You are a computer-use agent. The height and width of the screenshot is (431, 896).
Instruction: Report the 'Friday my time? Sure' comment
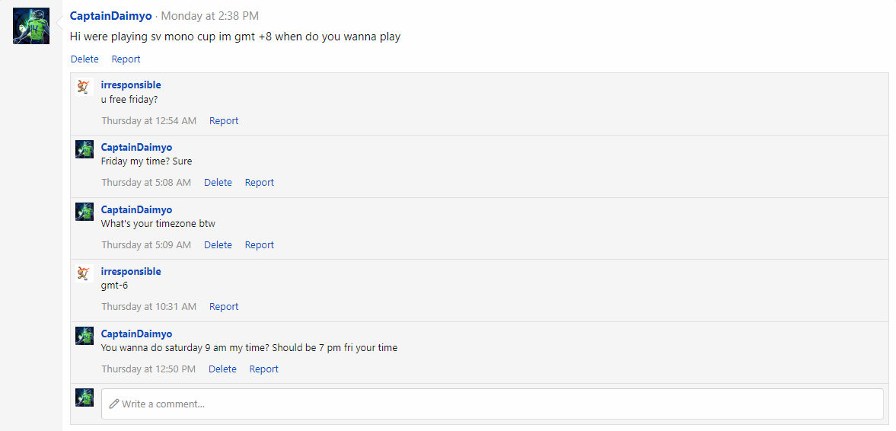pyautogui.click(x=259, y=182)
